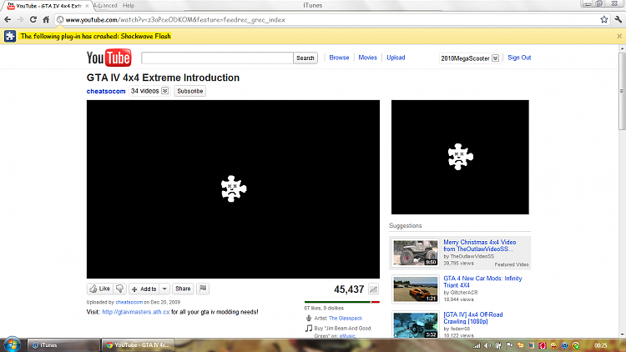The image size is (626, 352).
Task: Click the crashed sidebar Flash ad
Action: [x=460, y=158]
